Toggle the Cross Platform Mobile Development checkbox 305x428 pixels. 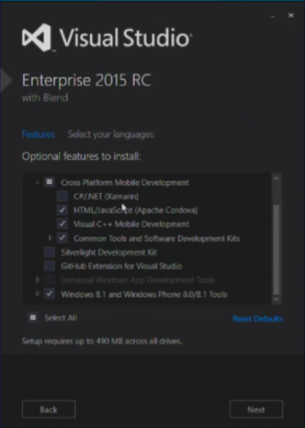click(49, 182)
